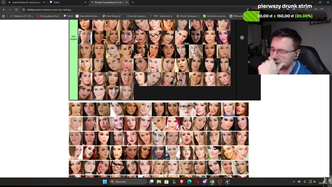332x187 pixels.
Task: Launch Microsoft Edge from the taskbar
Action: pos(189,182)
